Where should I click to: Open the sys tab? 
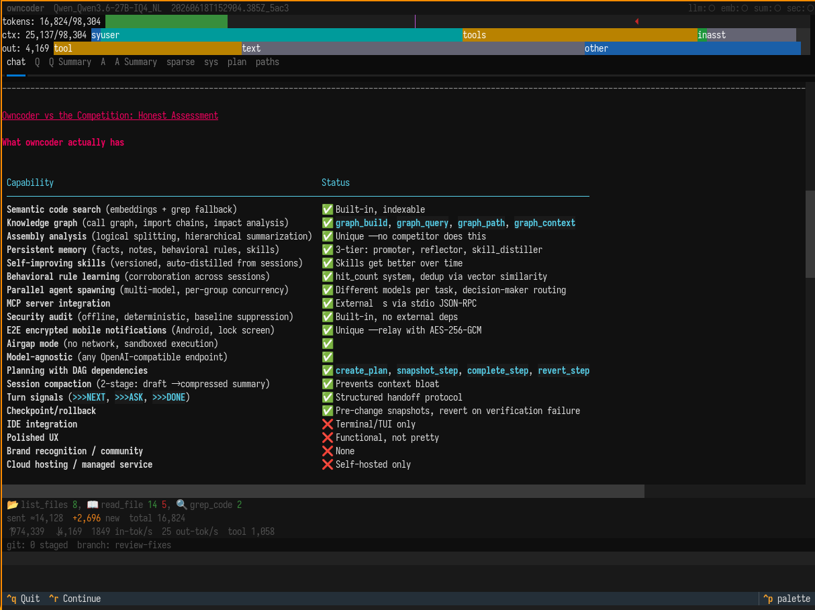[x=211, y=62]
